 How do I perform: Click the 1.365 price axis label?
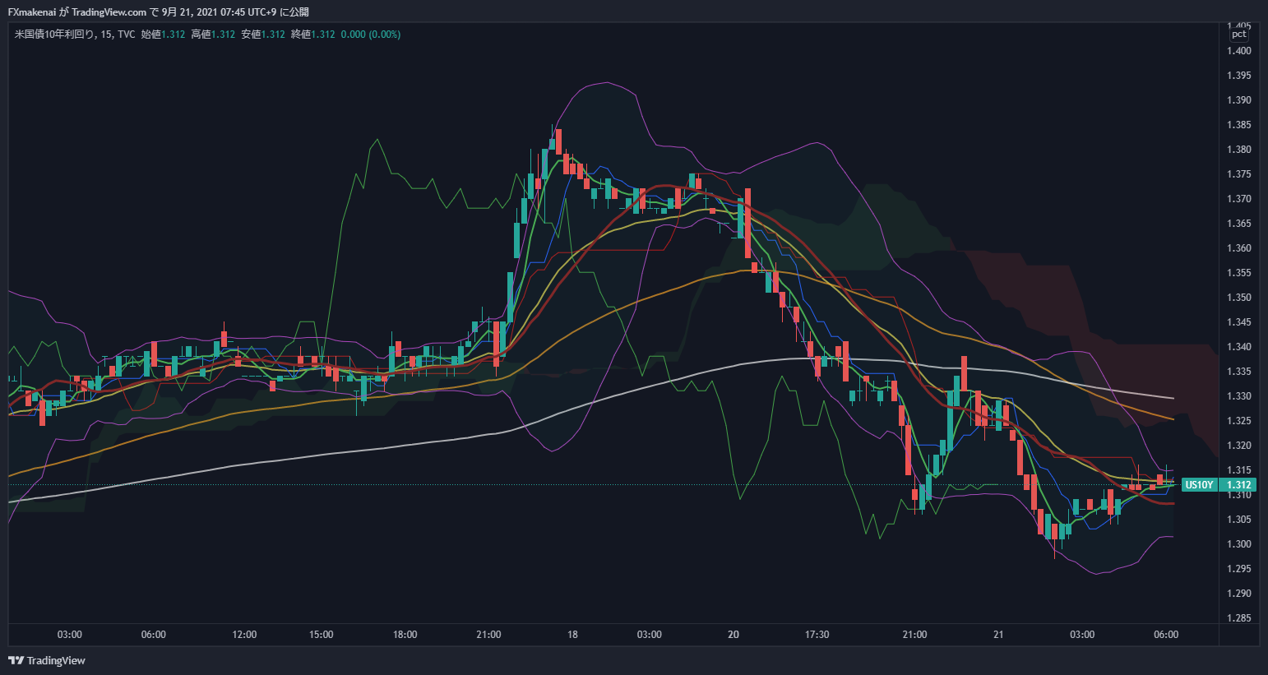coord(1238,224)
